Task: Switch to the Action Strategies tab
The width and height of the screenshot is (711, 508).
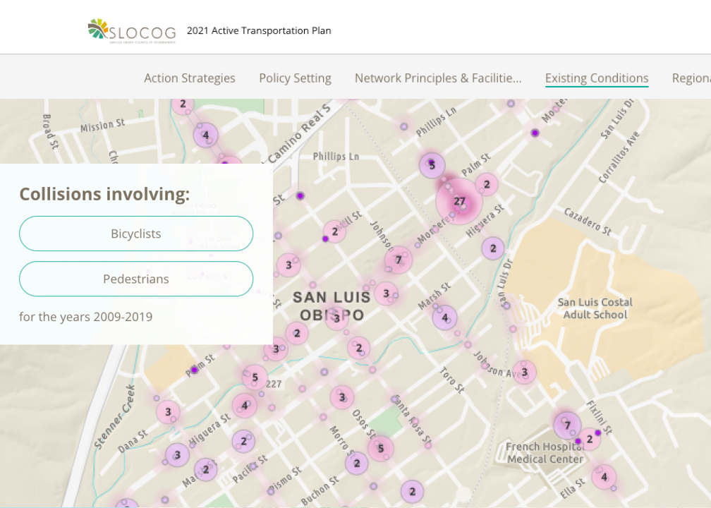Action: point(189,78)
